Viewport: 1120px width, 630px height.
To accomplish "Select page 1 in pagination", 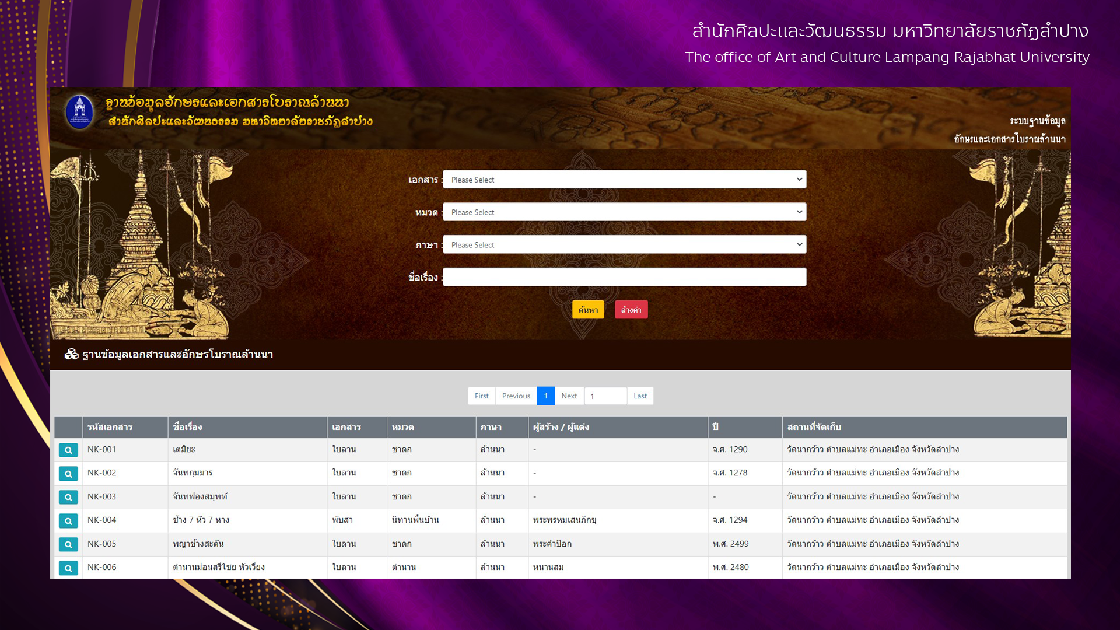I will [x=545, y=396].
